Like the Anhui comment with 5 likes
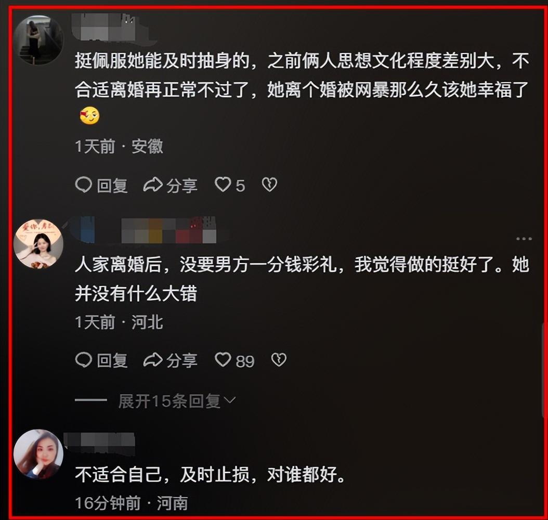This screenshot has width=548, height=520. click(x=223, y=185)
